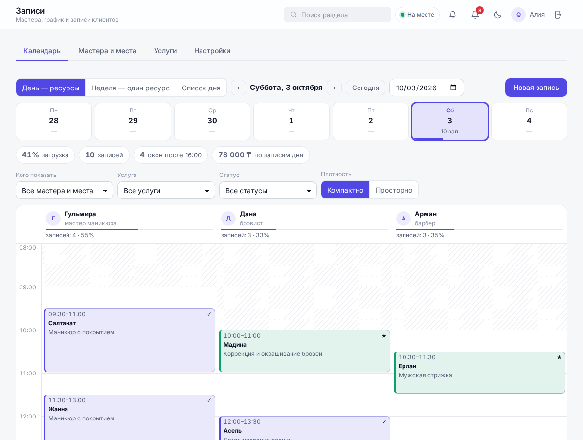The image size is (583, 440).
Task: Open the Настройки tab
Action: pos(212,51)
